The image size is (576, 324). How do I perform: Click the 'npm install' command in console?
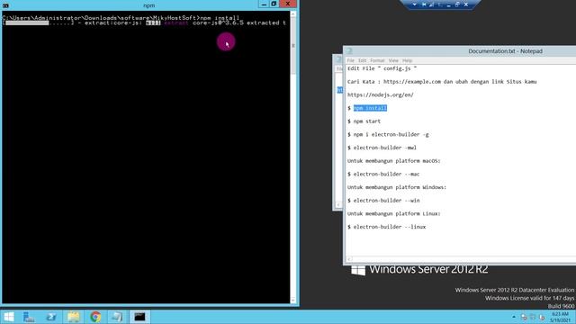(220, 18)
